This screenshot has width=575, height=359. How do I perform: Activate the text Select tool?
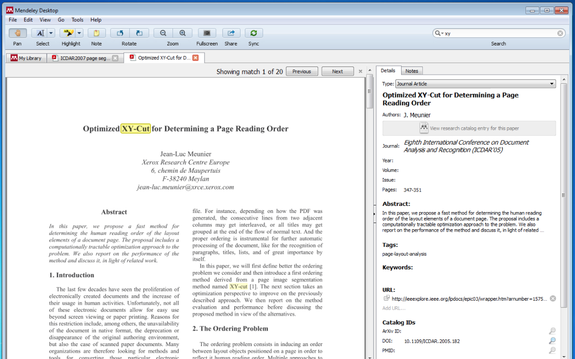click(x=40, y=33)
